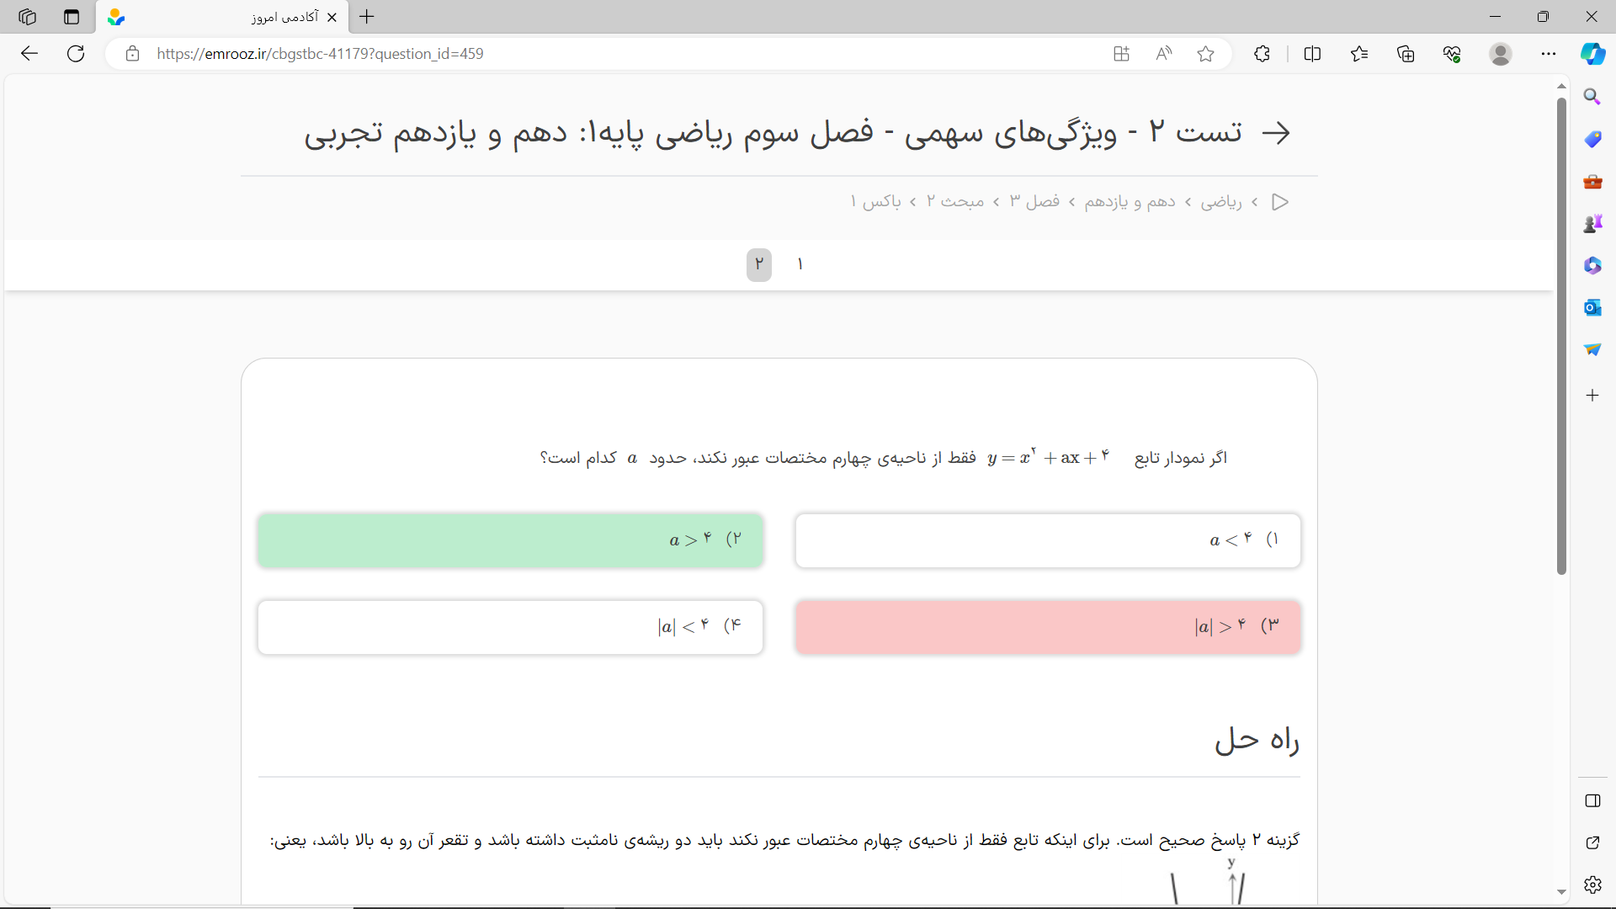Click the فصل ۳ breadcrumb link

(1034, 202)
